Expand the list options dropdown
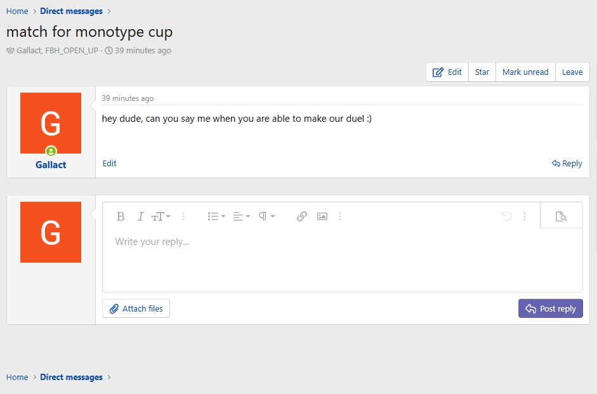The height and width of the screenshot is (394, 597). pyautogui.click(x=216, y=216)
